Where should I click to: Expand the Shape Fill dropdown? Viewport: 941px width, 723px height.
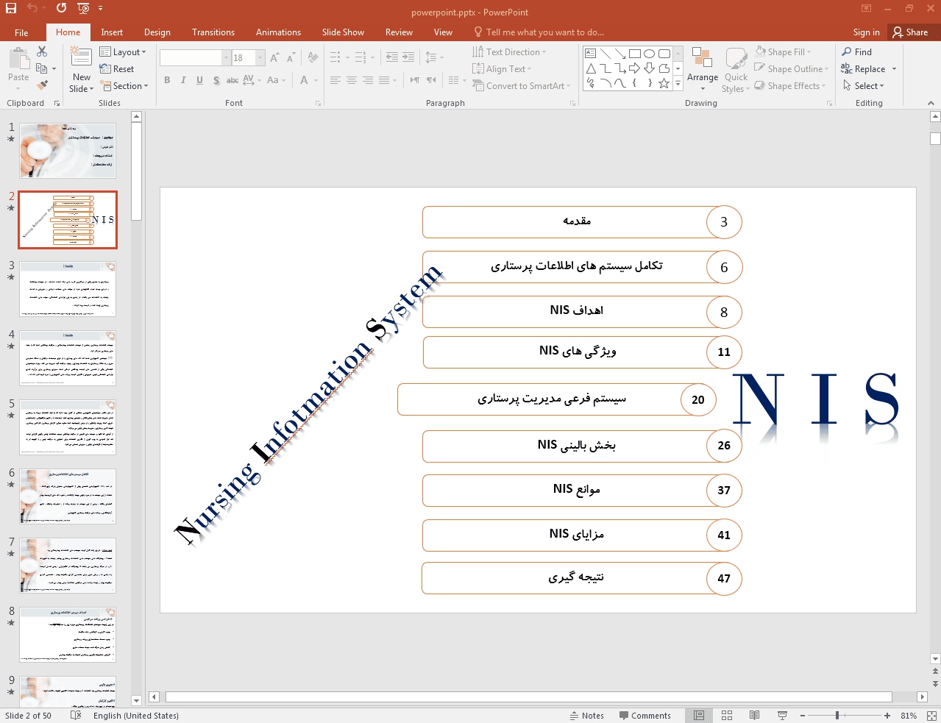point(809,52)
